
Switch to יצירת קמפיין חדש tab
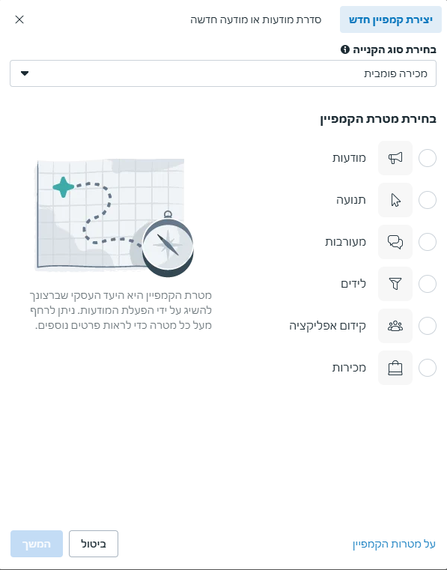391,19
